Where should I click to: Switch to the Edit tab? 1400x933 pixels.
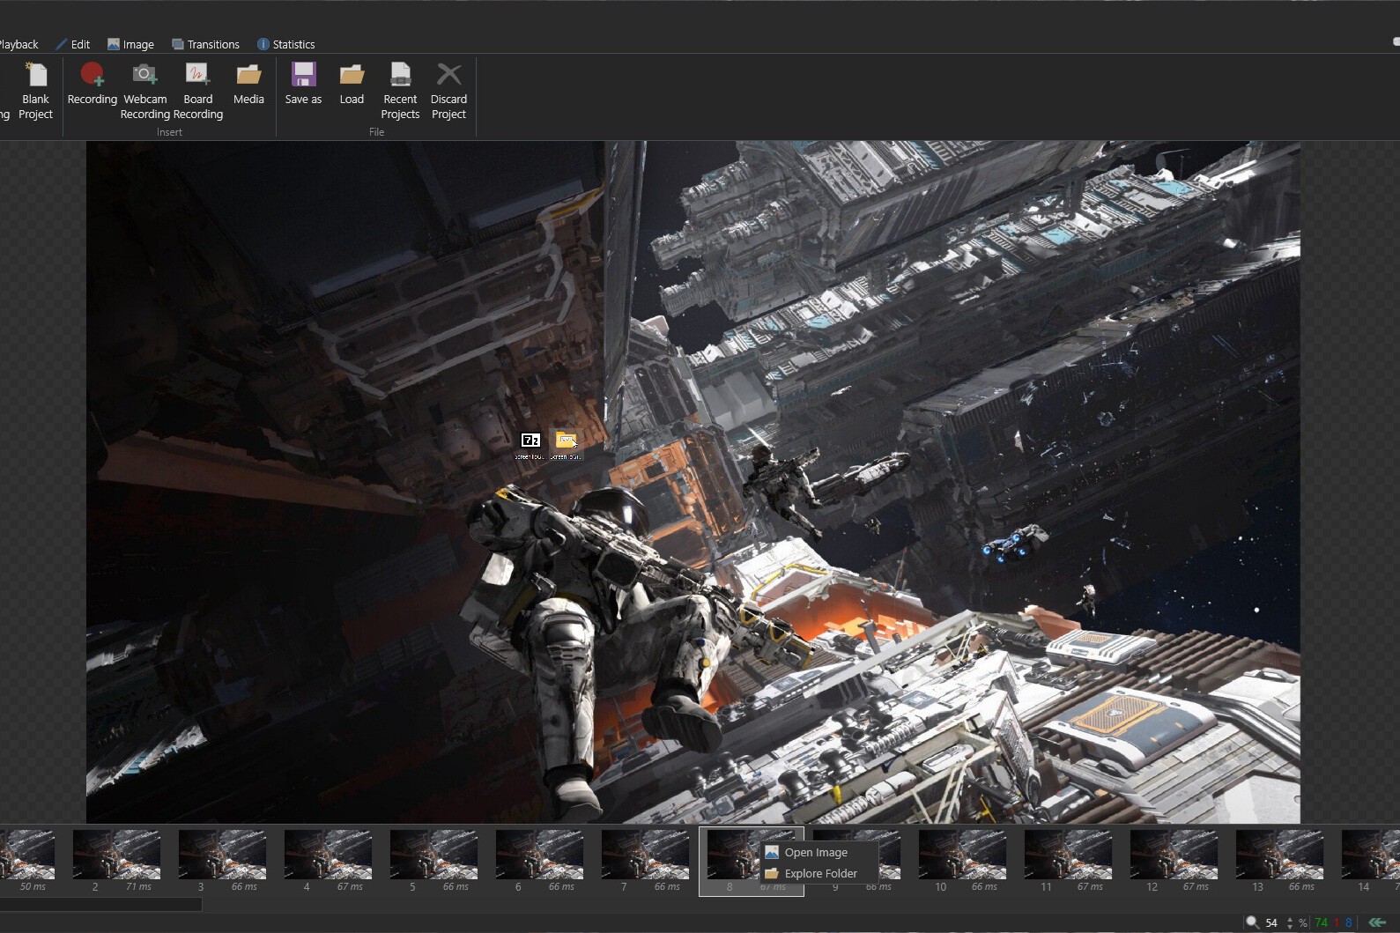pyautogui.click(x=73, y=44)
